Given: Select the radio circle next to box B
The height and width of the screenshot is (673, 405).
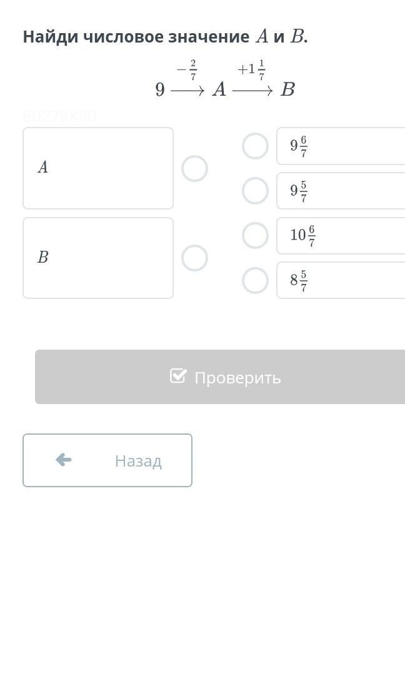Looking at the screenshot, I should click(194, 258).
